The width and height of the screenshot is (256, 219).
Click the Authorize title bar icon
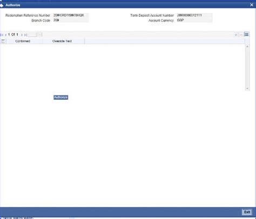click(x=2, y=5)
